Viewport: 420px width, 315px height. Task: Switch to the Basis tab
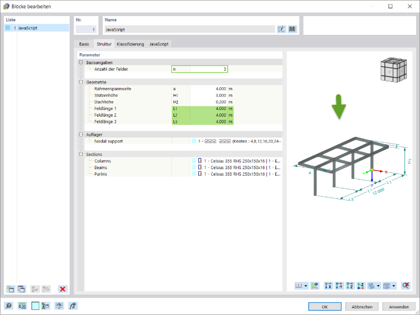84,44
